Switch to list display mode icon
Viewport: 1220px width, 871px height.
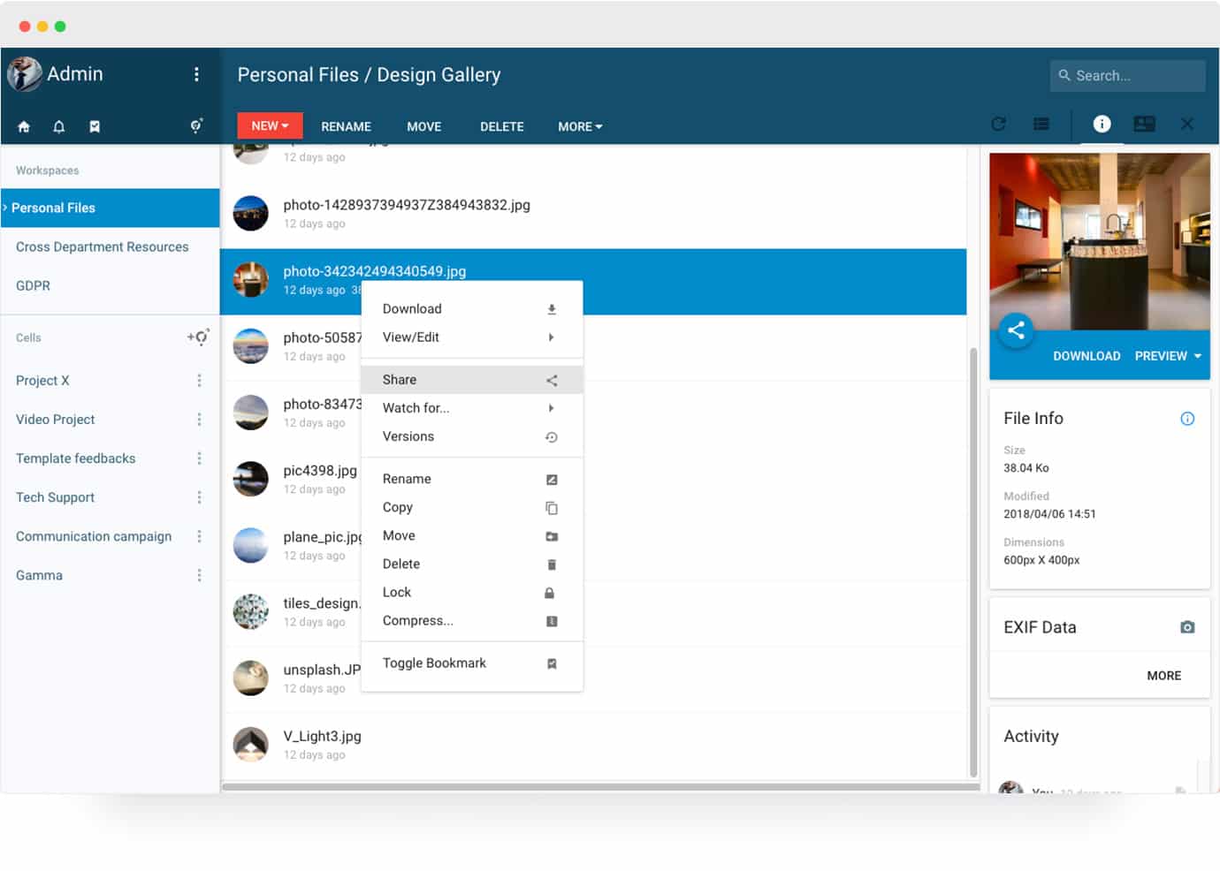click(x=1041, y=125)
